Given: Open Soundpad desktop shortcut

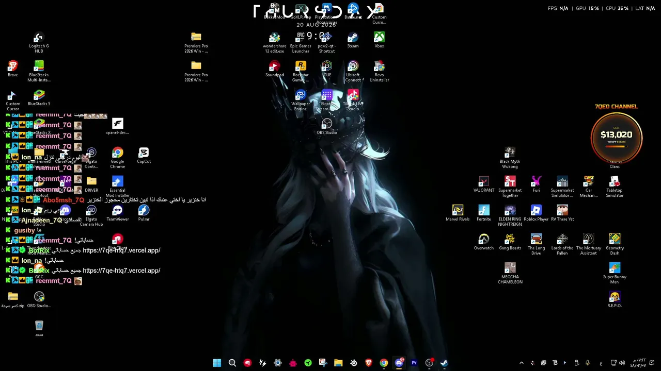Looking at the screenshot, I should click(x=274, y=69).
